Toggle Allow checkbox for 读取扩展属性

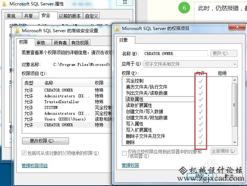(201, 106)
